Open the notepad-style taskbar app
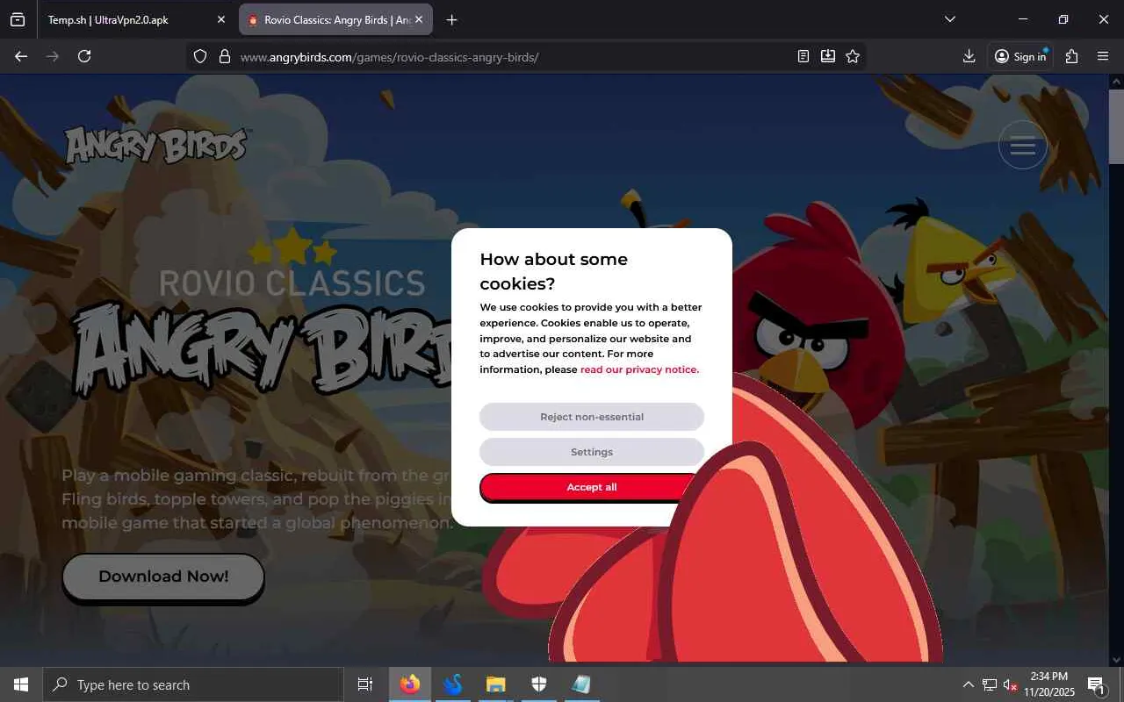Screen dimensions: 1124x702 pos(581,684)
